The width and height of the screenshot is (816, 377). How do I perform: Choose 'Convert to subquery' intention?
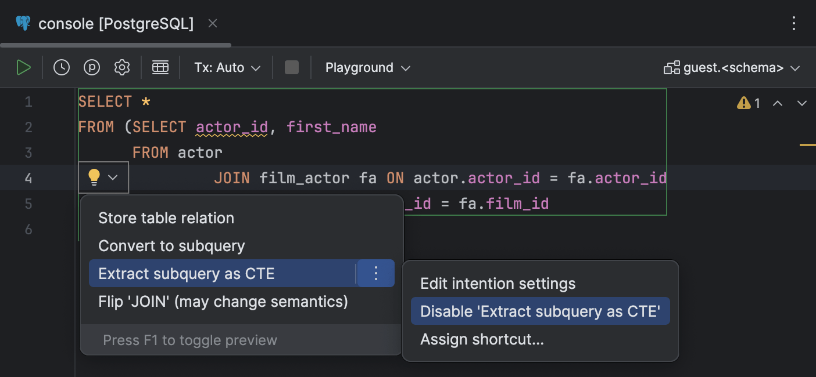[171, 246]
